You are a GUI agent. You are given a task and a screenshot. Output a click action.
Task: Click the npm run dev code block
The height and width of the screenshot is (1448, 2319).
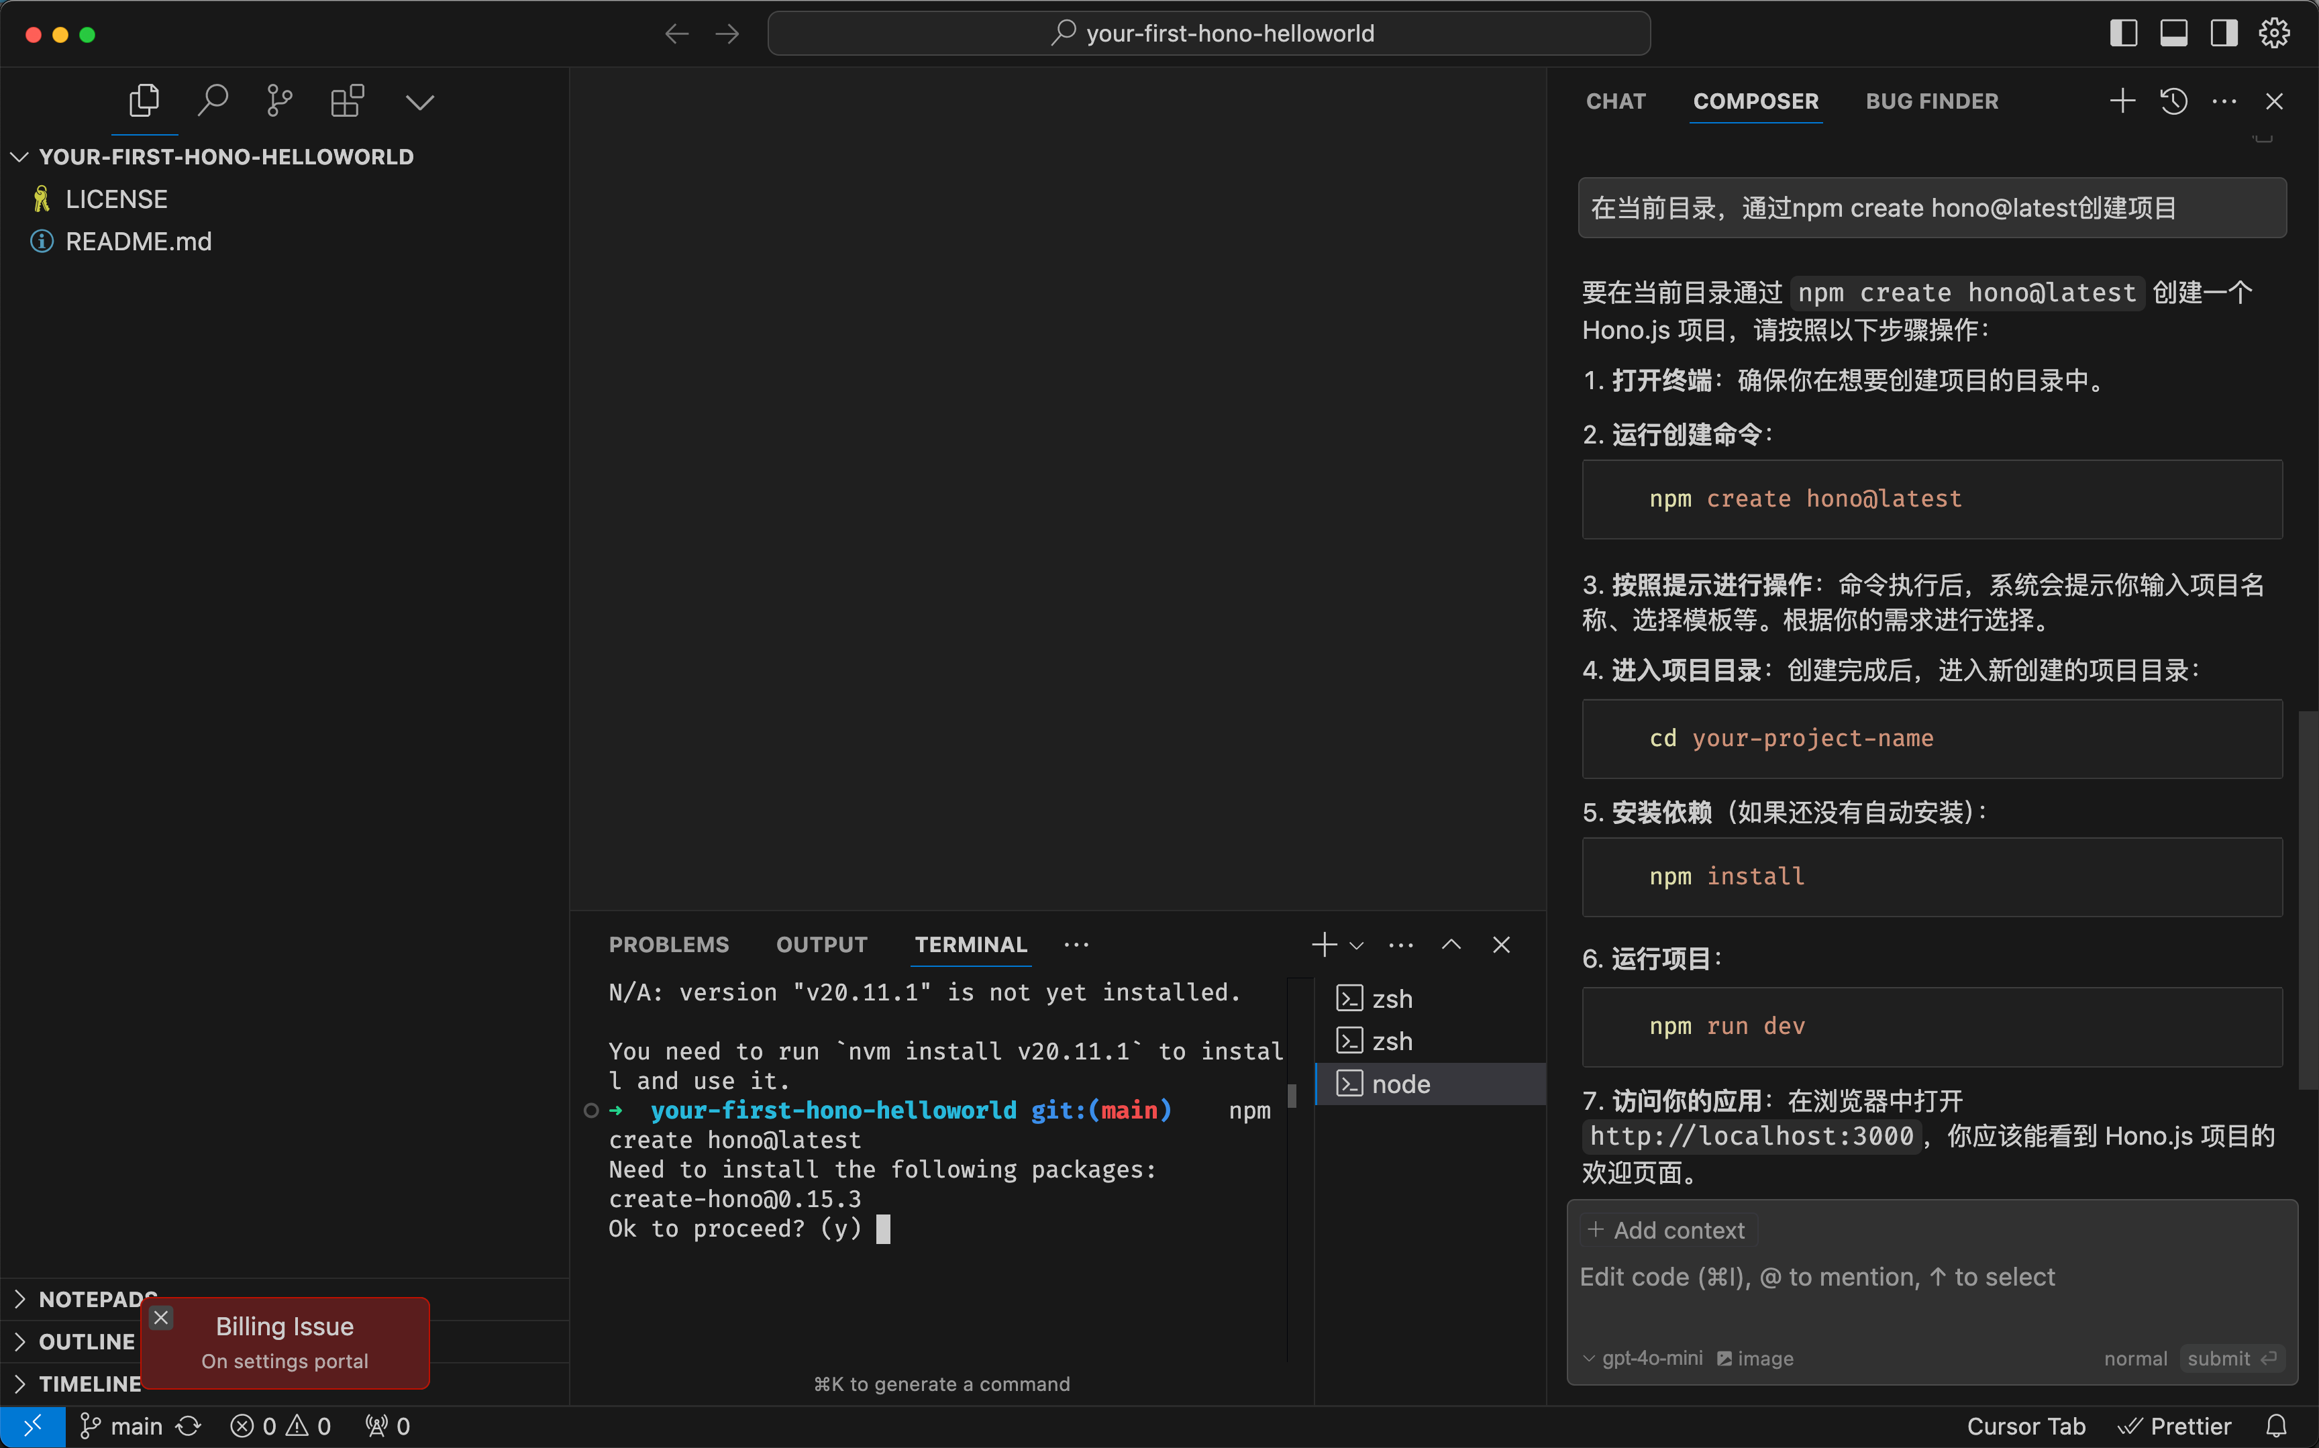click(1931, 1027)
